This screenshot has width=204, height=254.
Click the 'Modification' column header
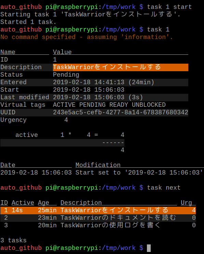pyautogui.click(x=98, y=165)
